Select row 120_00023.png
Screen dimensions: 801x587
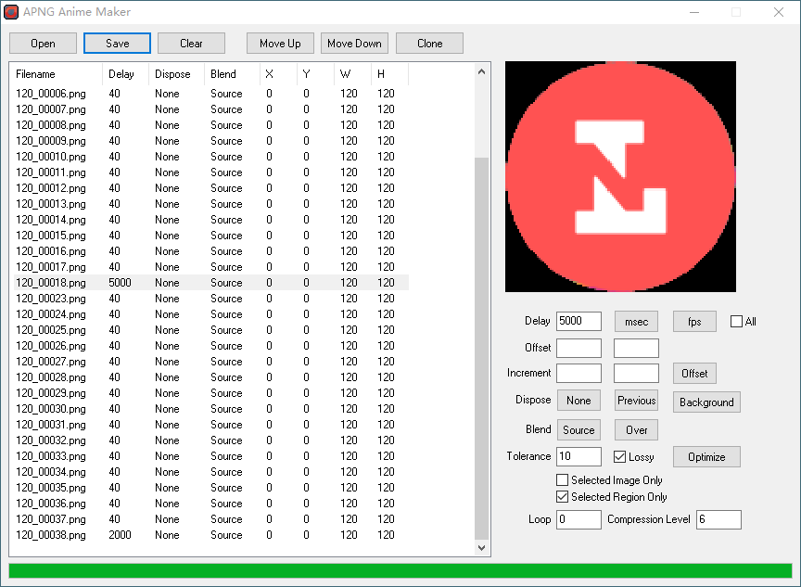coord(211,299)
